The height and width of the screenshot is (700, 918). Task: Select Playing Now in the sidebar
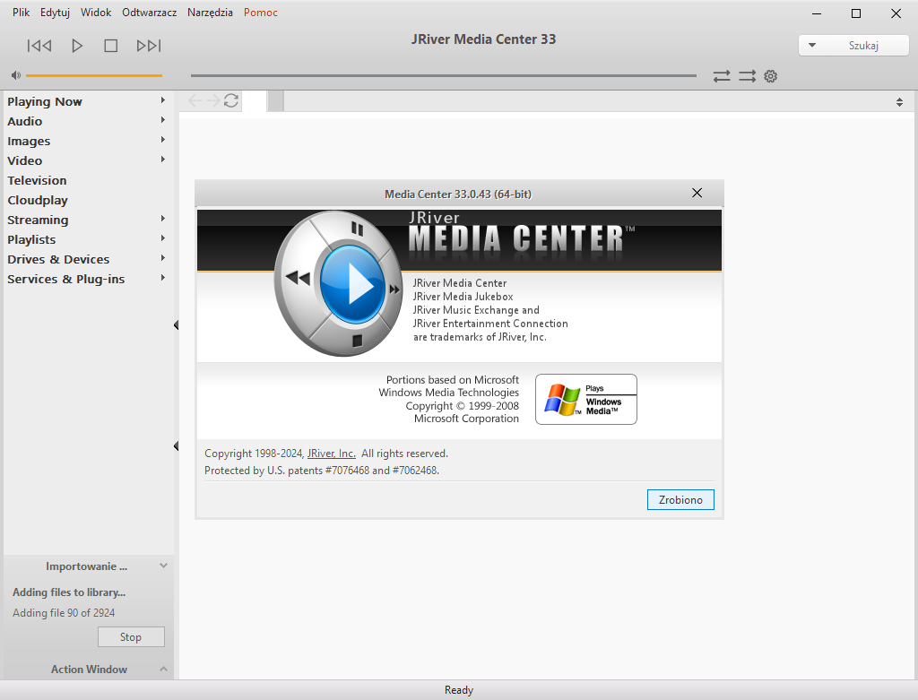(45, 101)
